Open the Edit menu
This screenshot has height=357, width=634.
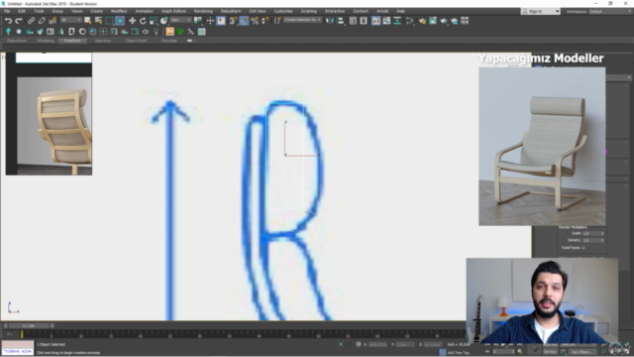click(x=22, y=11)
